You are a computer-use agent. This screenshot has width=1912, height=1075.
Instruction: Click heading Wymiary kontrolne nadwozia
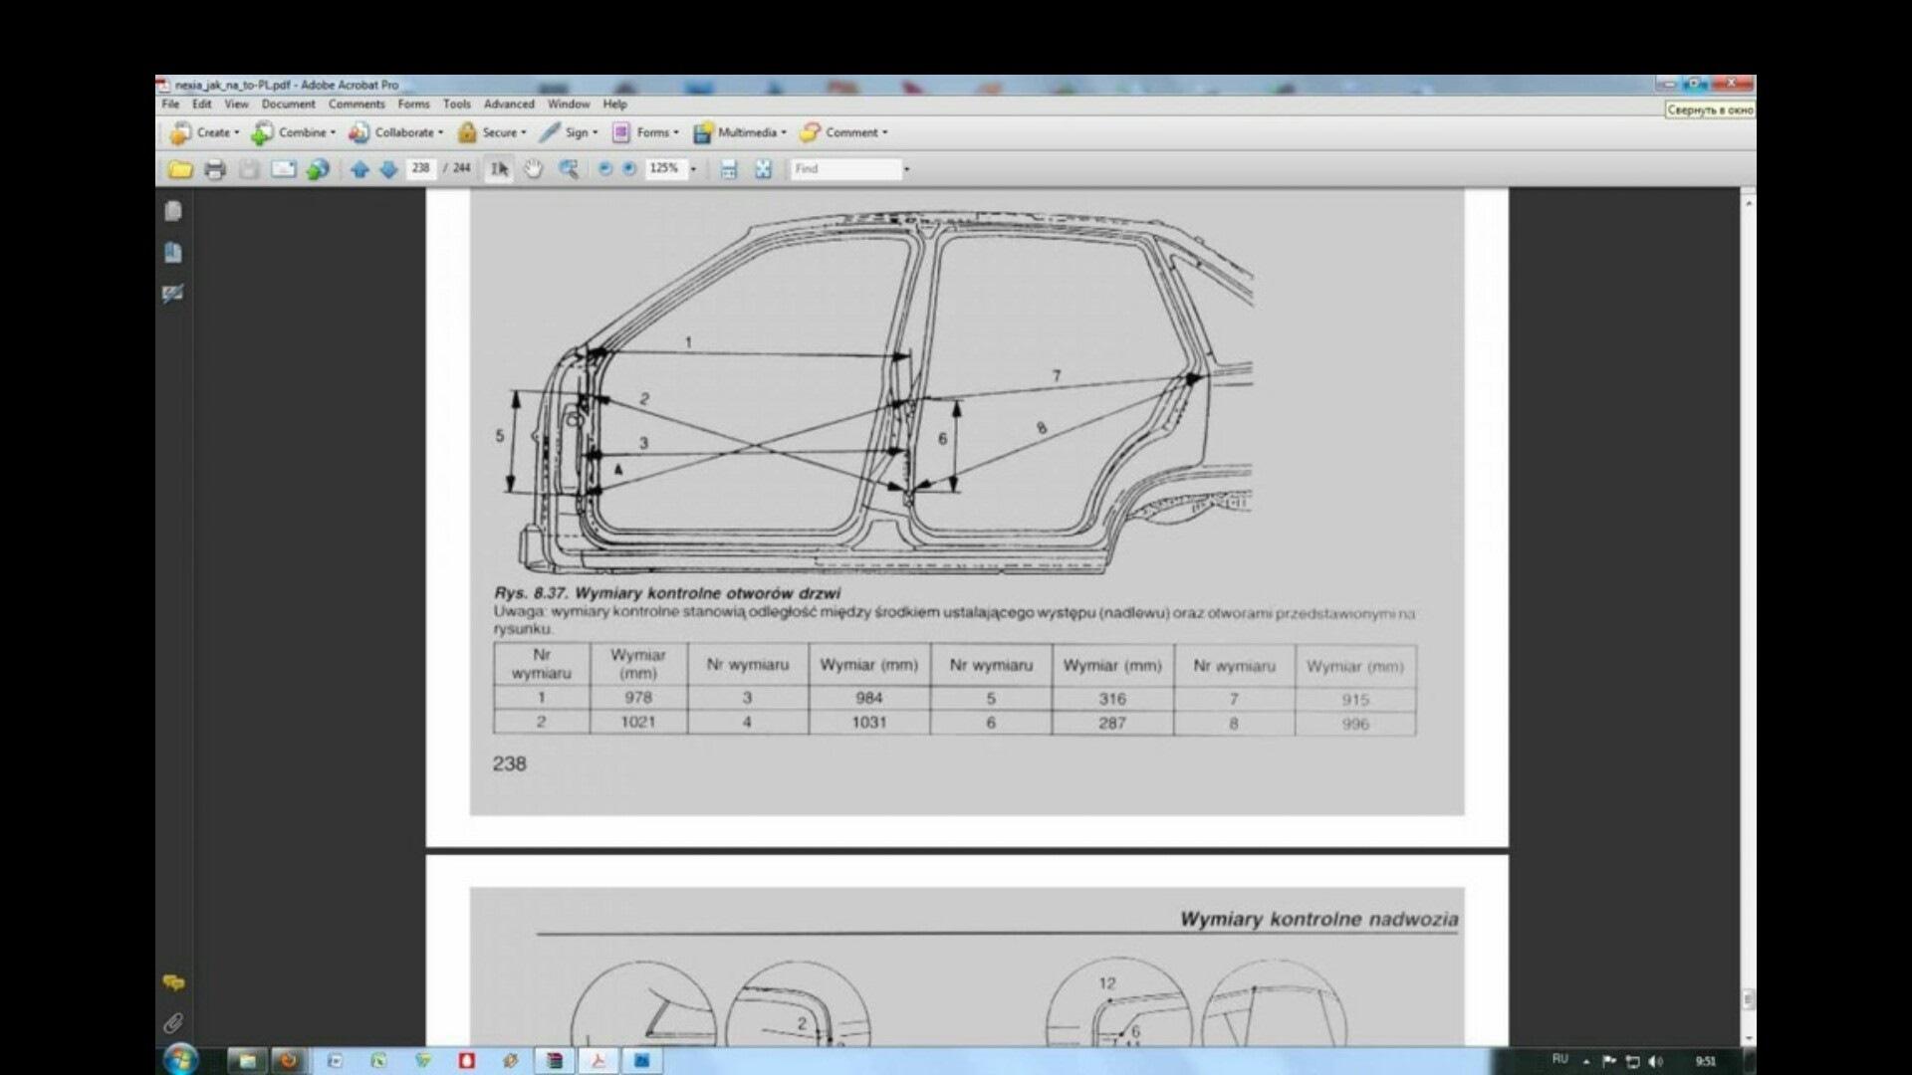(x=1318, y=919)
